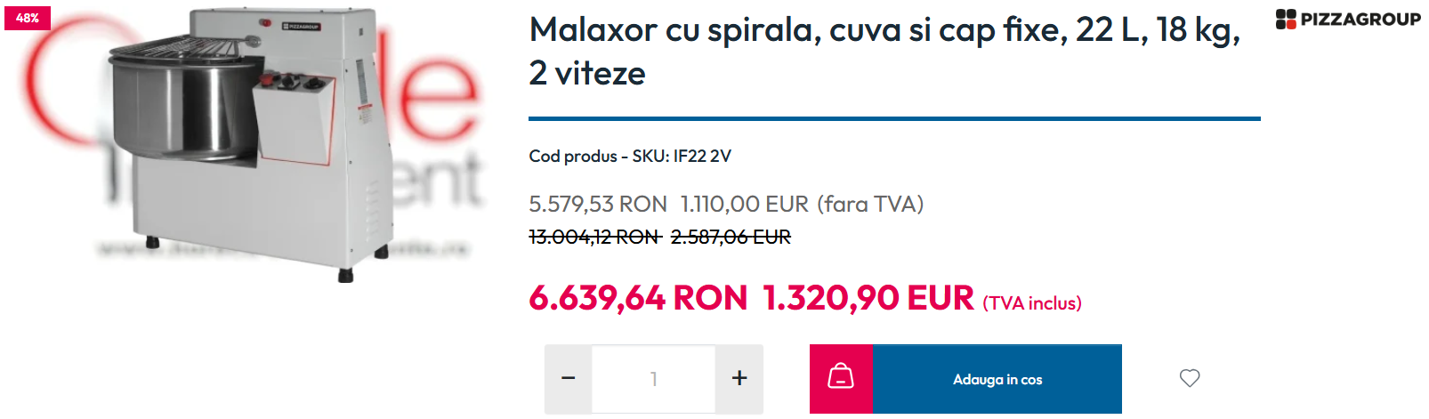Screen dimensions: 1429x419
Task: Add item via Adauga in cos button
Action: tap(997, 379)
